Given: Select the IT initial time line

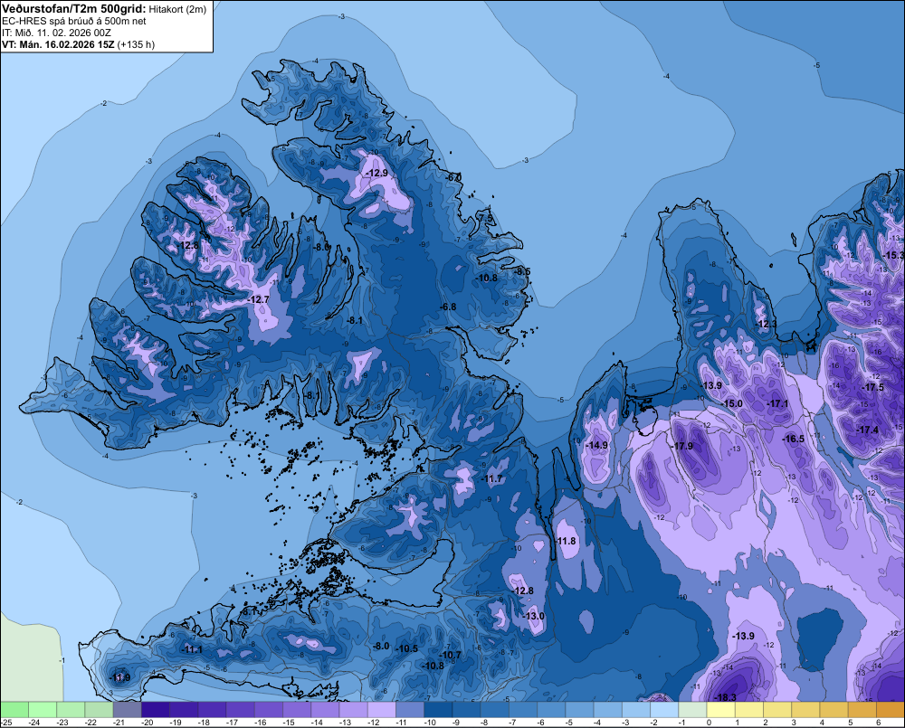Looking at the screenshot, I should (56, 33).
